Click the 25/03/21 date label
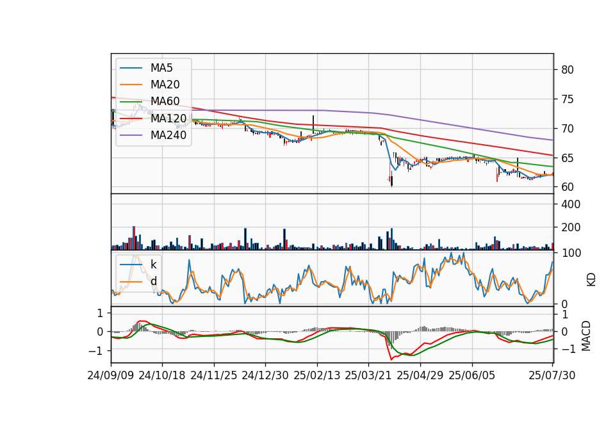 368,375
